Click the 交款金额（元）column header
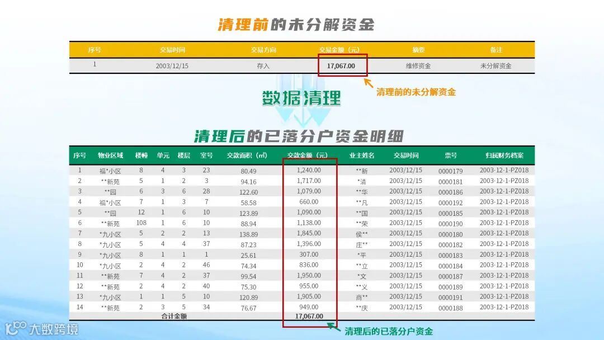Viewport: 604px width, 340px height. pyautogui.click(x=308, y=155)
